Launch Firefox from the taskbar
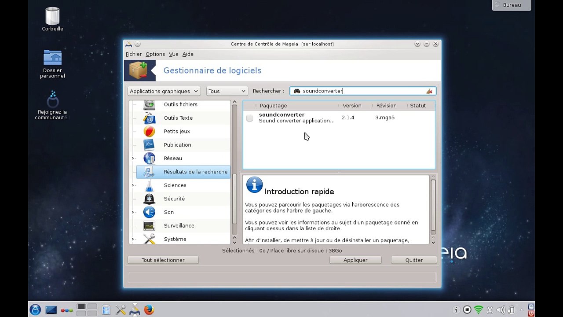This screenshot has width=563, height=317. (x=149, y=310)
